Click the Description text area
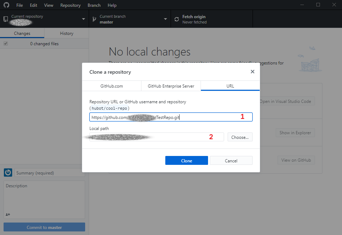 click(x=44, y=199)
